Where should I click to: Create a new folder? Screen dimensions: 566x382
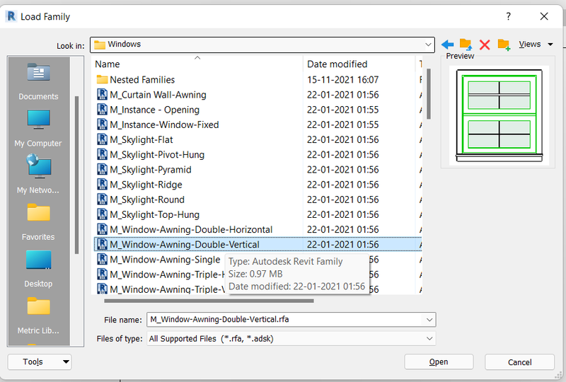pyautogui.click(x=504, y=45)
